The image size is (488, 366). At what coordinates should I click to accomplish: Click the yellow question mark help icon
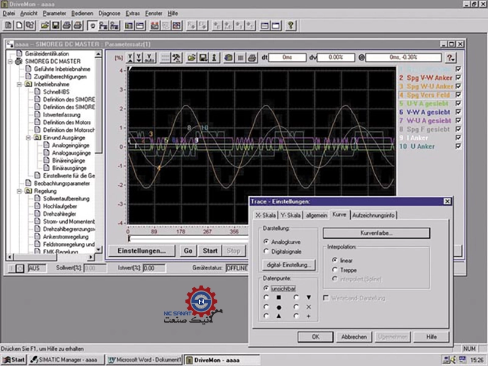[291, 26]
